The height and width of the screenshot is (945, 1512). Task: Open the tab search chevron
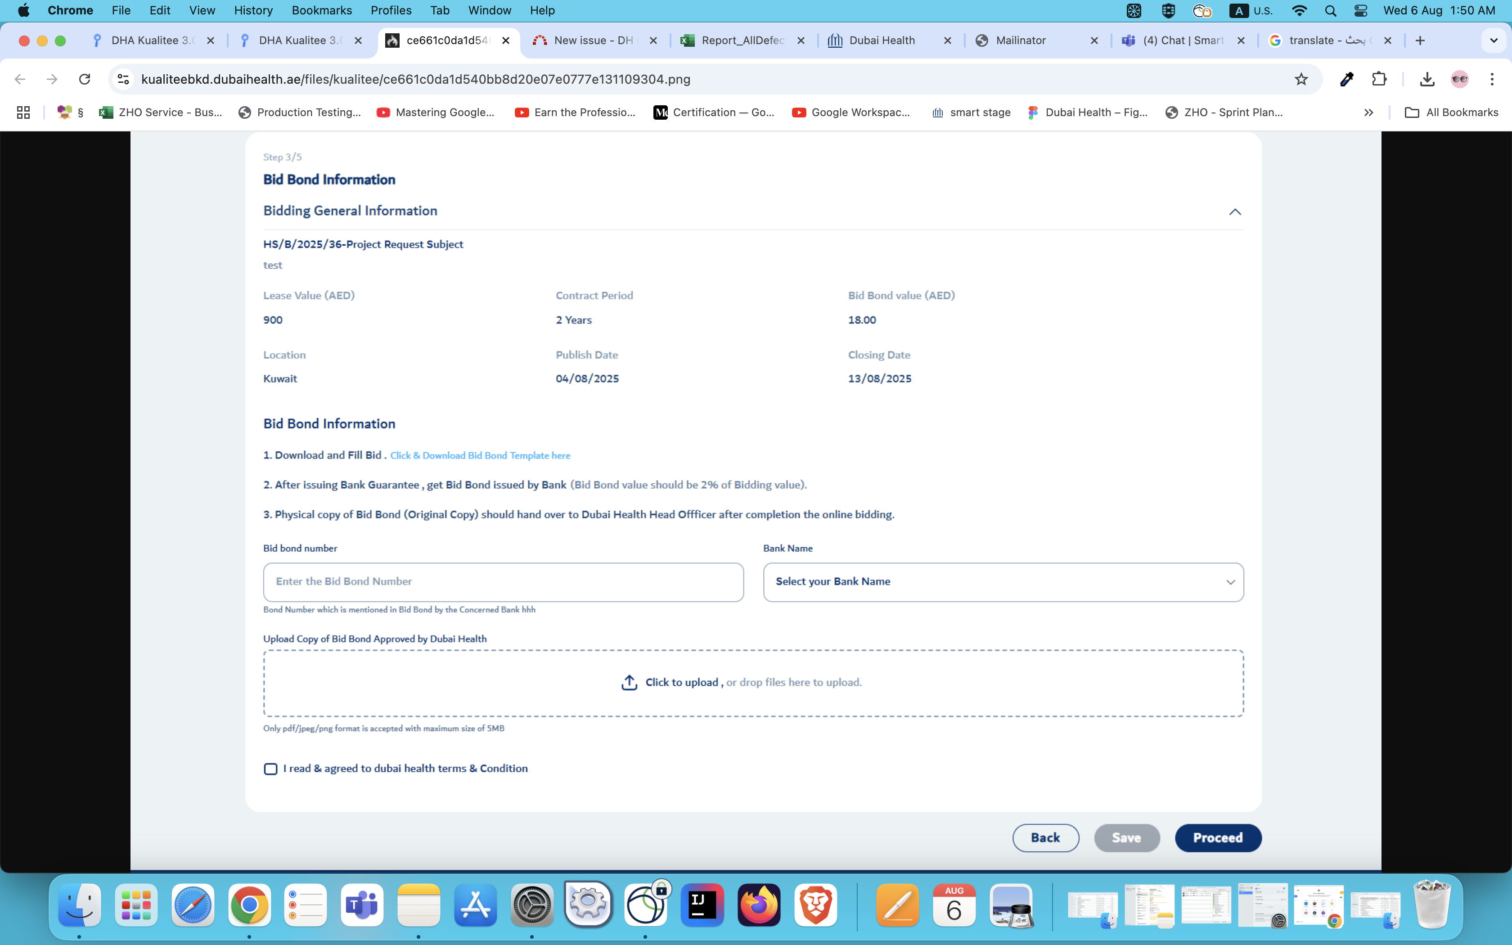click(1494, 40)
